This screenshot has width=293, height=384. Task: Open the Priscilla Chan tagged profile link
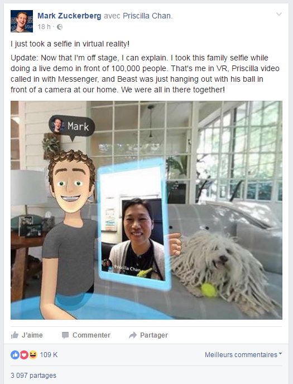pyautogui.click(x=147, y=16)
